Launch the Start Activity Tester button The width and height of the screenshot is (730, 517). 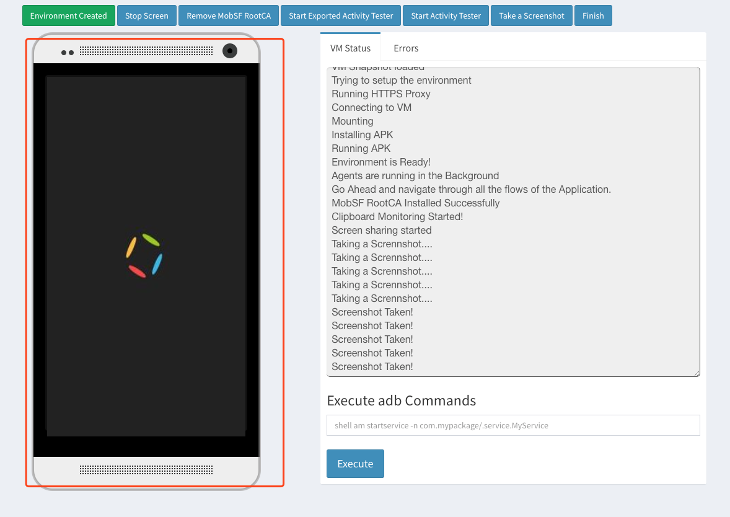(x=446, y=16)
